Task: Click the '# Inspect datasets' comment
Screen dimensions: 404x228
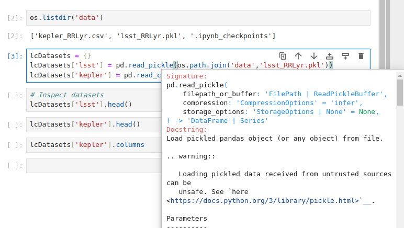Action: pyautogui.click(x=67, y=95)
